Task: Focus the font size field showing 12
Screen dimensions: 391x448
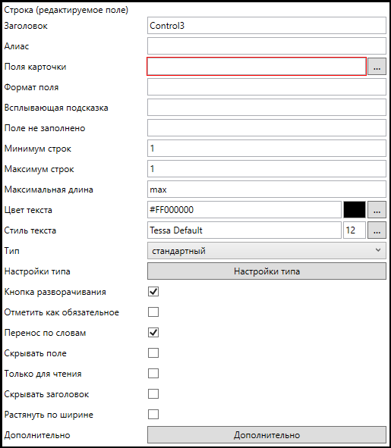Action: [355, 230]
